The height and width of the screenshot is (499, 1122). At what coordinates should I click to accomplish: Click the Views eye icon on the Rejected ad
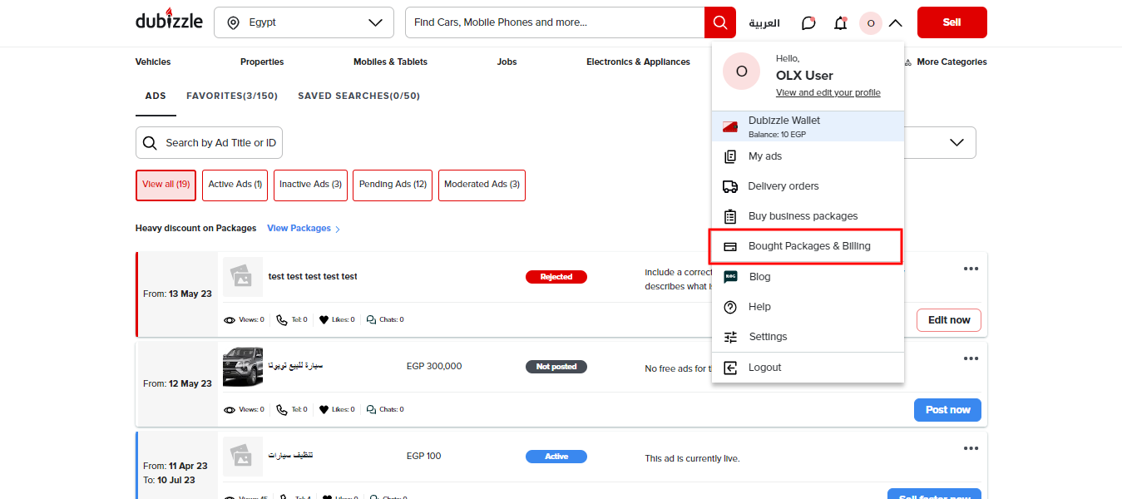pyautogui.click(x=230, y=319)
